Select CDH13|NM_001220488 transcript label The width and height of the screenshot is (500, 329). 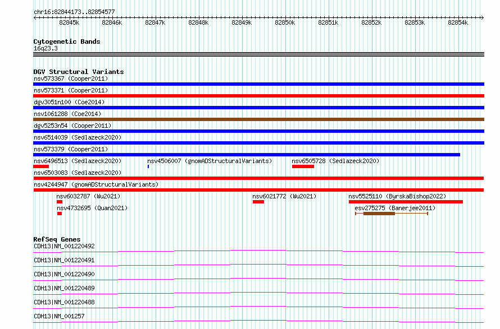64,302
